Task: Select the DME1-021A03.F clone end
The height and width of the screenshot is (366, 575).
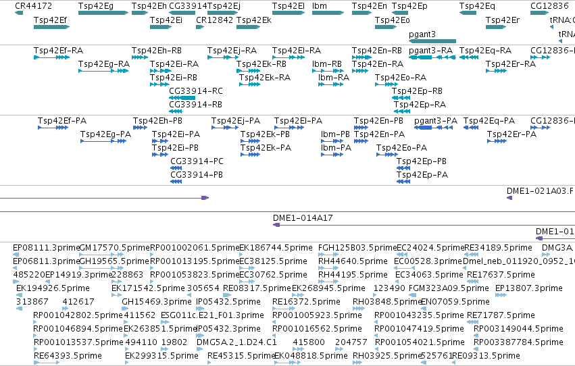Action: (x=509, y=198)
